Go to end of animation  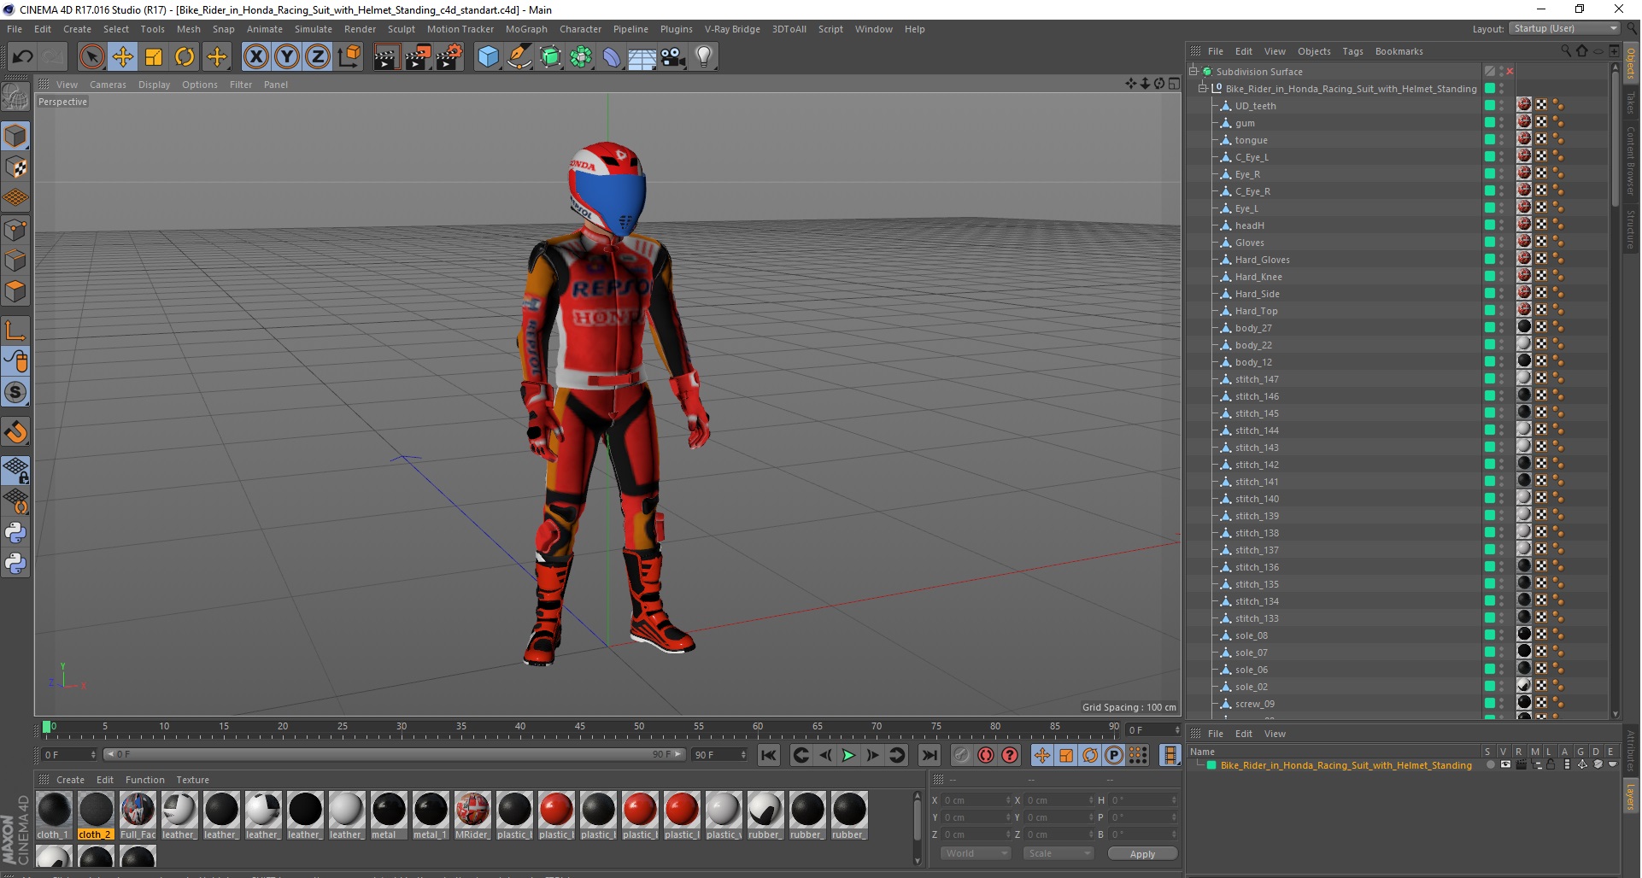[x=929, y=756]
